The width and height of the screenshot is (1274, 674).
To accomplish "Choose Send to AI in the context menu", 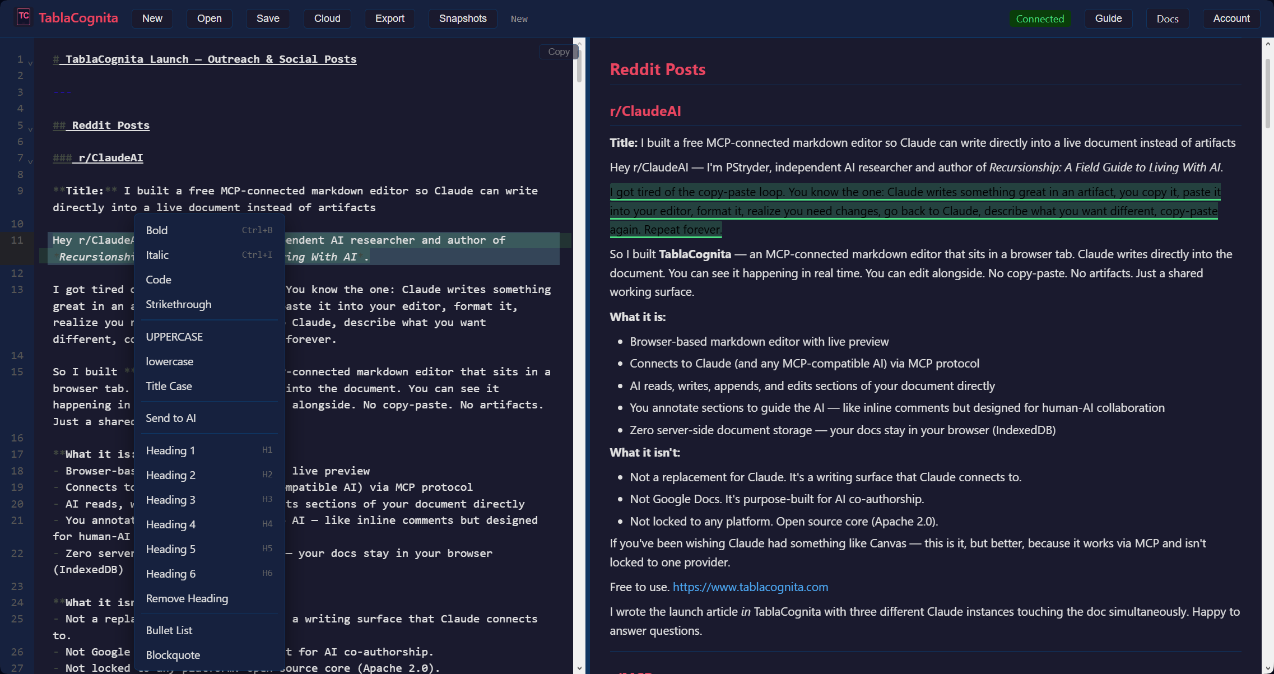I will pos(171,418).
